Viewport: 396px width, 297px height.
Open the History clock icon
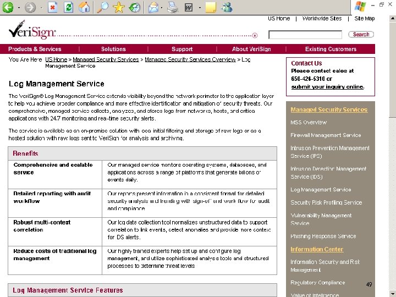coord(135,7)
